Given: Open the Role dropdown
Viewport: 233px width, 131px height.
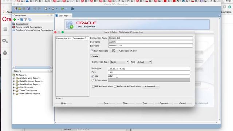Looking at the screenshot, I should coord(144,62).
